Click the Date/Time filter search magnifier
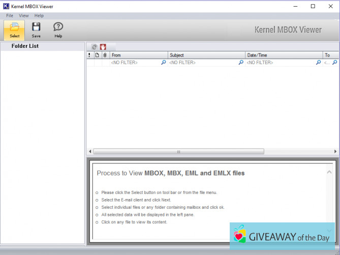This screenshot has height=255, width=340. pos(319,63)
